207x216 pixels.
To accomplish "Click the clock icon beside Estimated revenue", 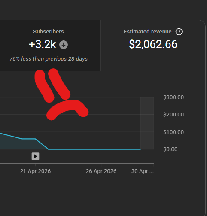I will [x=179, y=32].
